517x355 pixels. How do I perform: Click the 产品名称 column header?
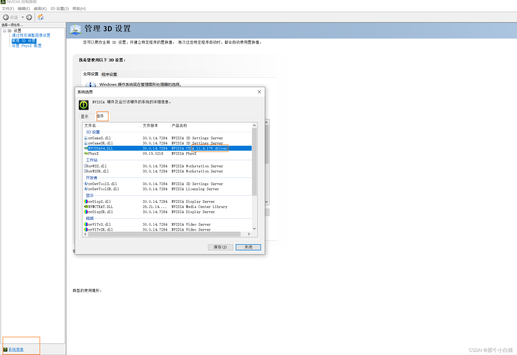(x=211, y=125)
